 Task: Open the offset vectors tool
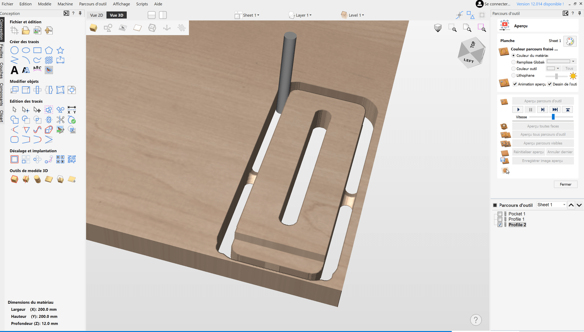click(14, 159)
